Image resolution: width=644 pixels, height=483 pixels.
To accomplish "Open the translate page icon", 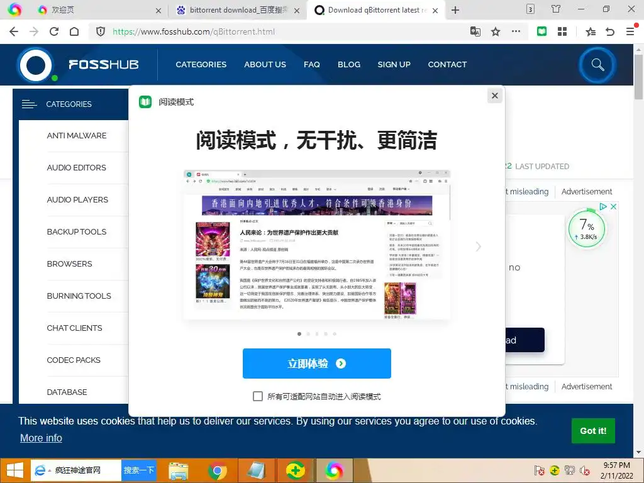I will pos(475,31).
